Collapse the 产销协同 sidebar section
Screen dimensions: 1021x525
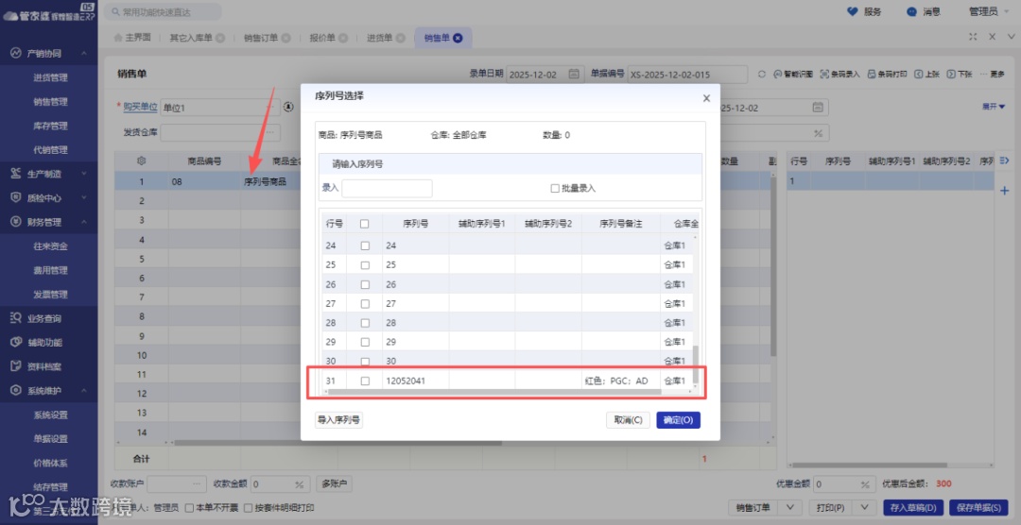[x=84, y=53]
